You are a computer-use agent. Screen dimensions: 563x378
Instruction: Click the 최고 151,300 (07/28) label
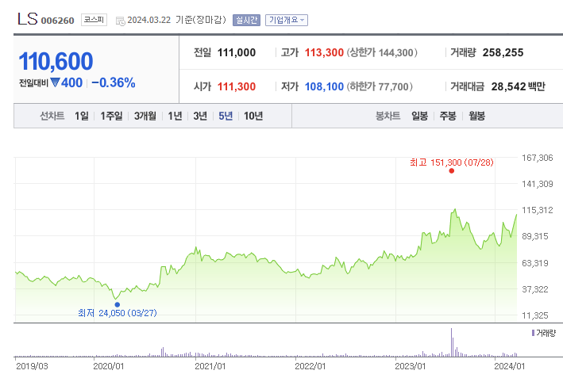pos(452,162)
